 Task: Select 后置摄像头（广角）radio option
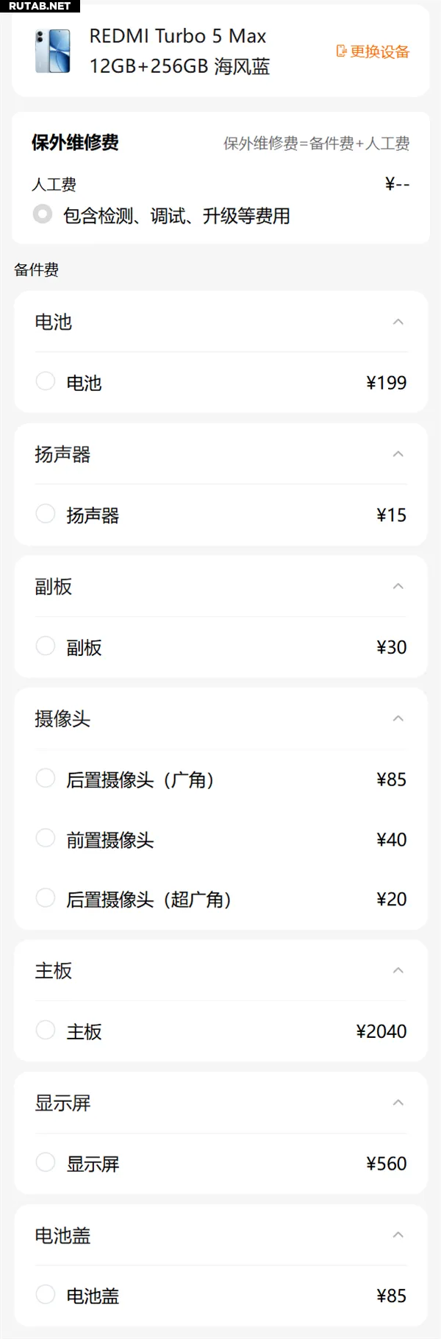coord(46,778)
